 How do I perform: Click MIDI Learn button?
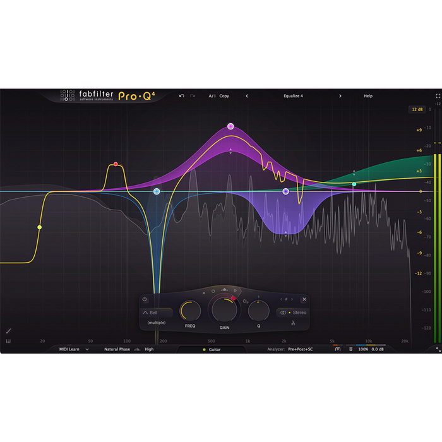pos(69,349)
